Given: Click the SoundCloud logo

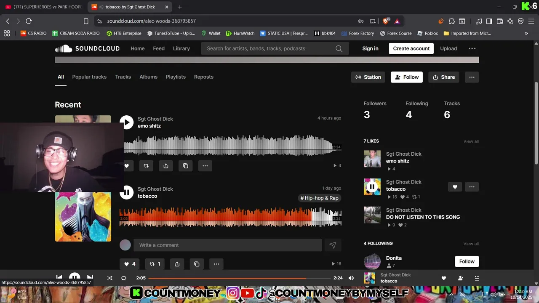Looking at the screenshot, I should click(87, 48).
